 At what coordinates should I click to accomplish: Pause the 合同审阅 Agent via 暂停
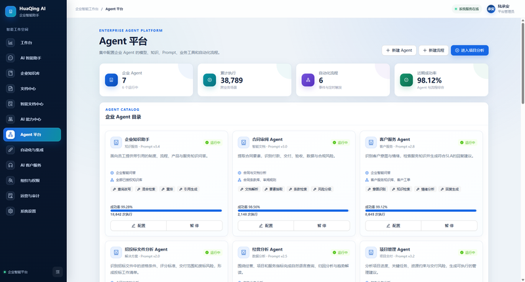click(322, 226)
